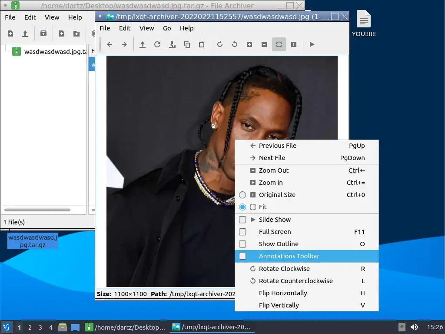445x334 pixels.
Task: Click the Original Size toolbar icon
Action: [x=293, y=44]
